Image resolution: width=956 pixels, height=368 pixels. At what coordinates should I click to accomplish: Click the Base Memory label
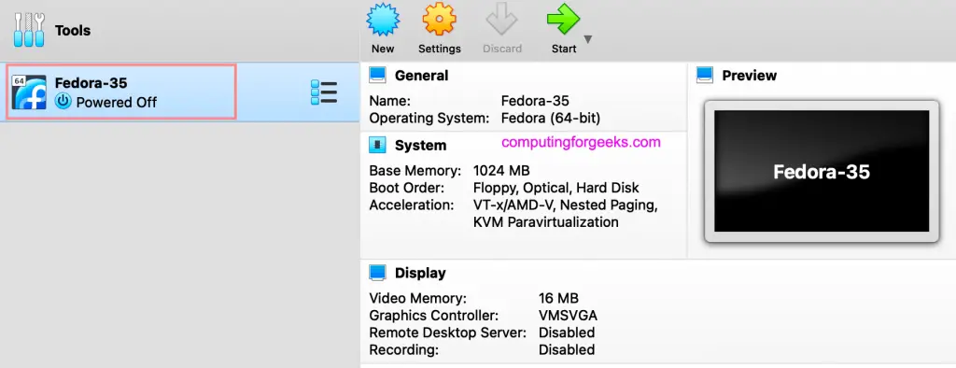click(x=415, y=170)
